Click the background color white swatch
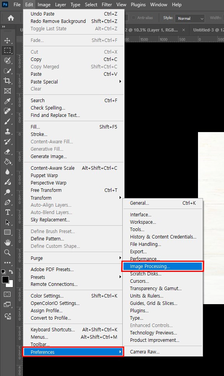 [x=10, y=285]
